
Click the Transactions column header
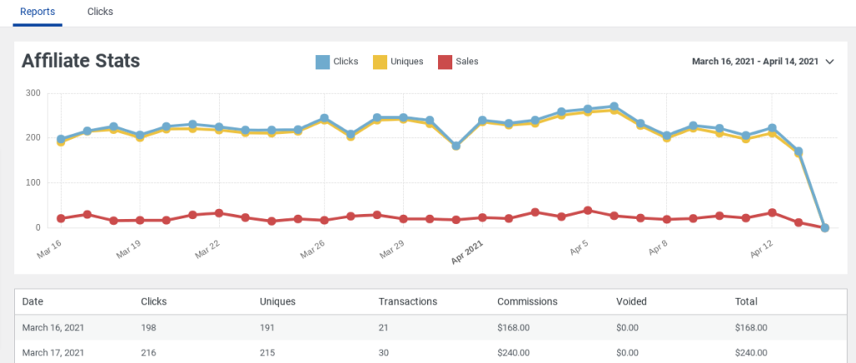(405, 302)
